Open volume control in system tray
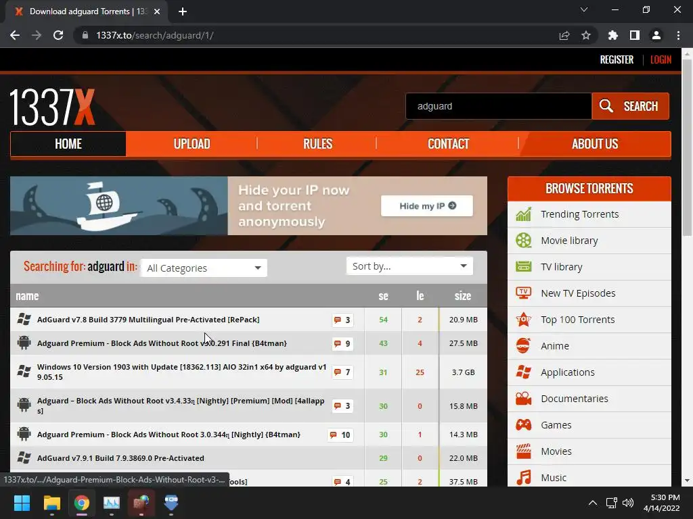This screenshot has height=519, width=693. tap(627, 503)
